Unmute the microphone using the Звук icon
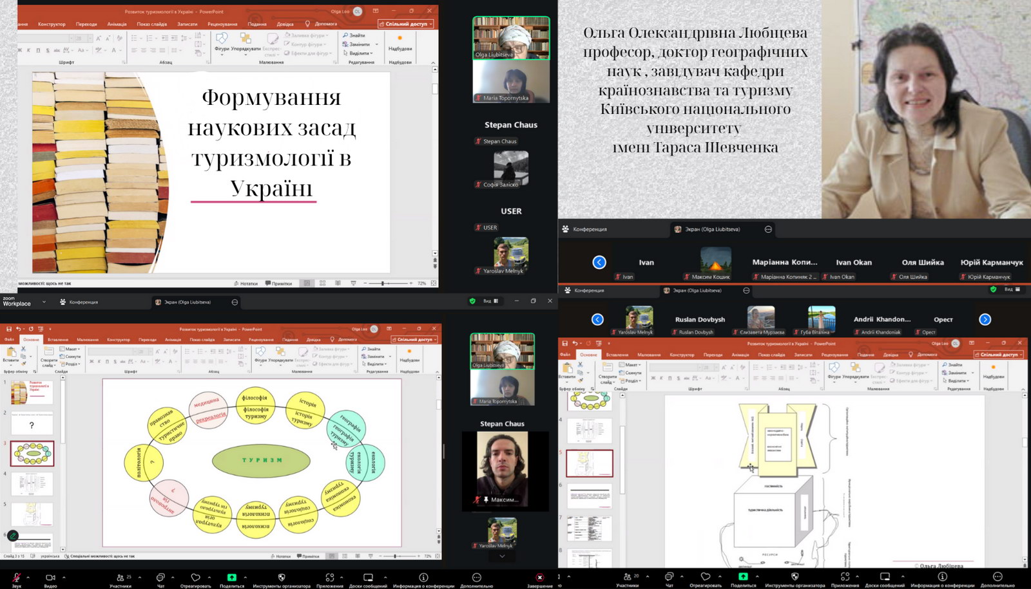Viewport: 1031px width, 589px height. click(x=16, y=577)
